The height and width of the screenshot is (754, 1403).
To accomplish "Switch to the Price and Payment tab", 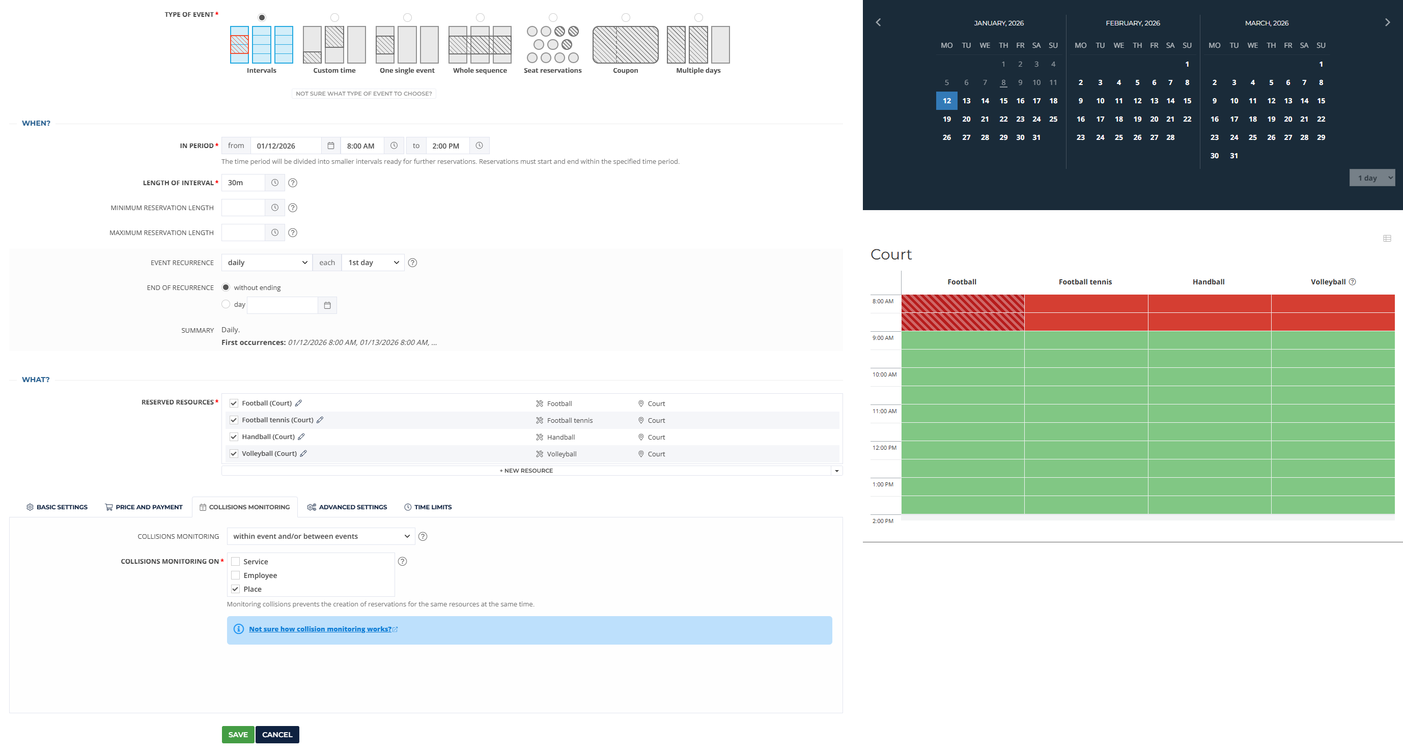I will (x=143, y=507).
